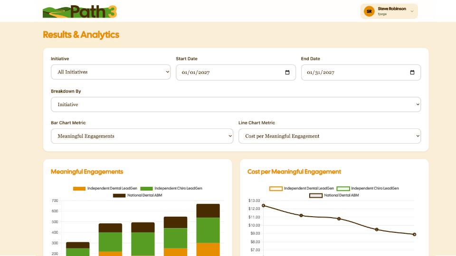Open the All Initiatives dropdown
The image size is (456, 256).
111,72
